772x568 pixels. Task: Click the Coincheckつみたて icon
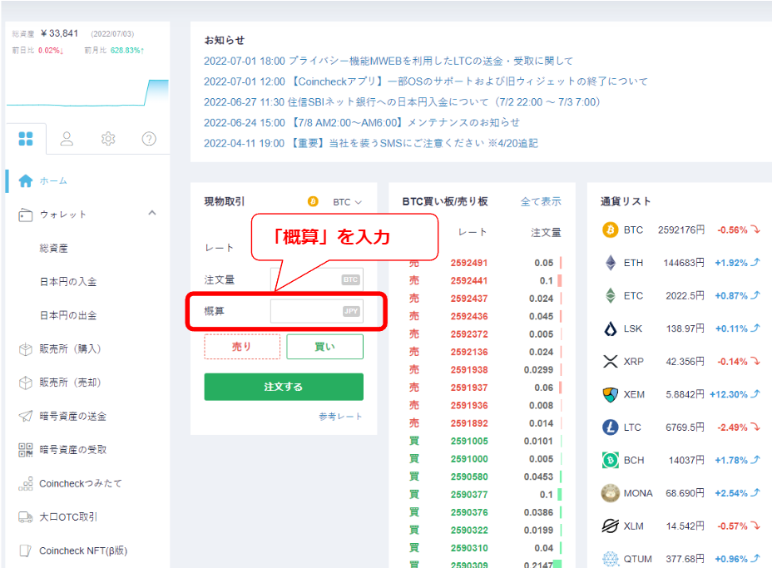26,484
